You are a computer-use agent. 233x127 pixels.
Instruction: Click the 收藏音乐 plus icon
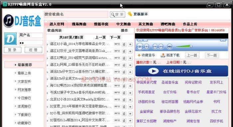pyautogui.click(x=139, y=55)
